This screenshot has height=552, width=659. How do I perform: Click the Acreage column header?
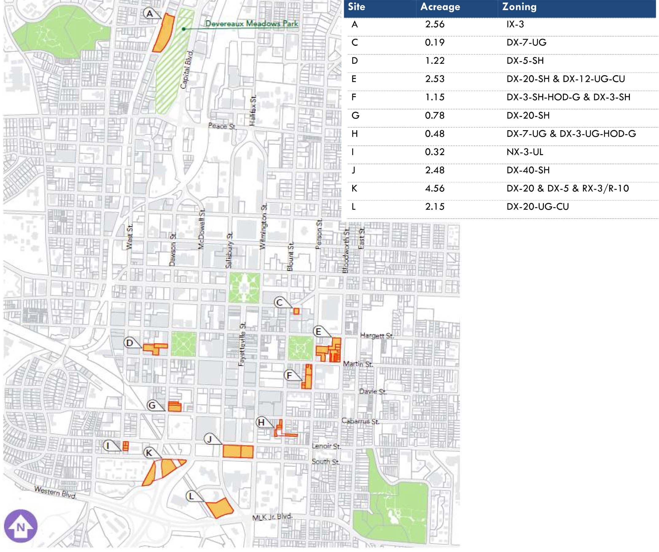click(440, 7)
